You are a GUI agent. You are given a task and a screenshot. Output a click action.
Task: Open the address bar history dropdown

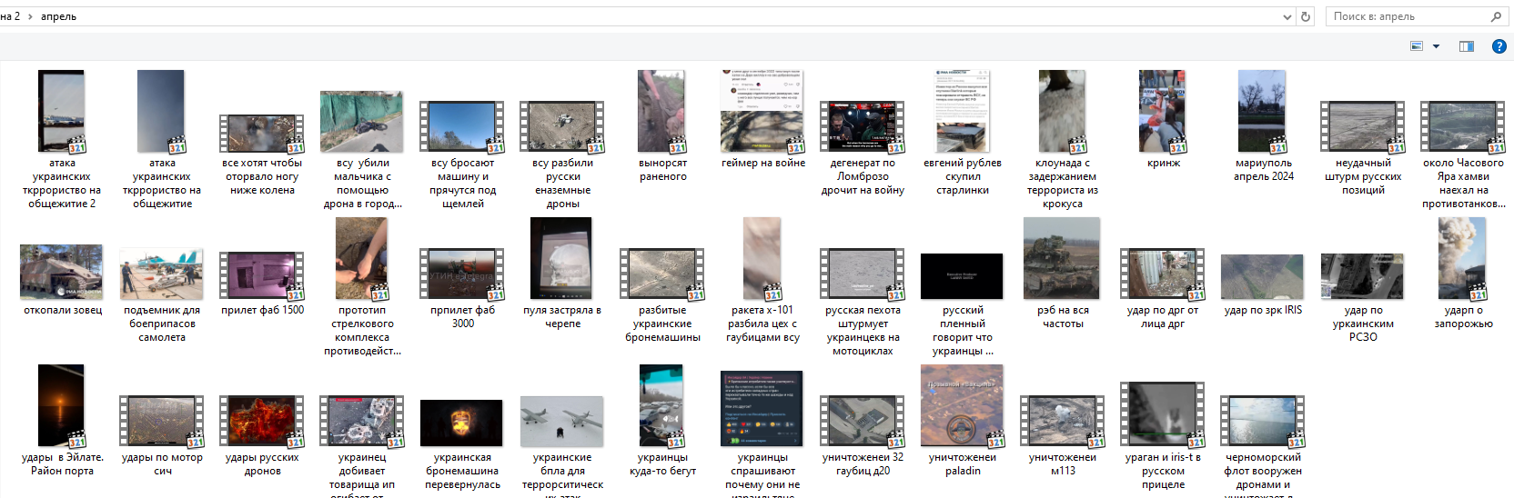click(x=1287, y=16)
